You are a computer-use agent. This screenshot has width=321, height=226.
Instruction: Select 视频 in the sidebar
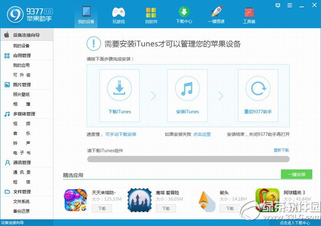click(x=22, y=124)
